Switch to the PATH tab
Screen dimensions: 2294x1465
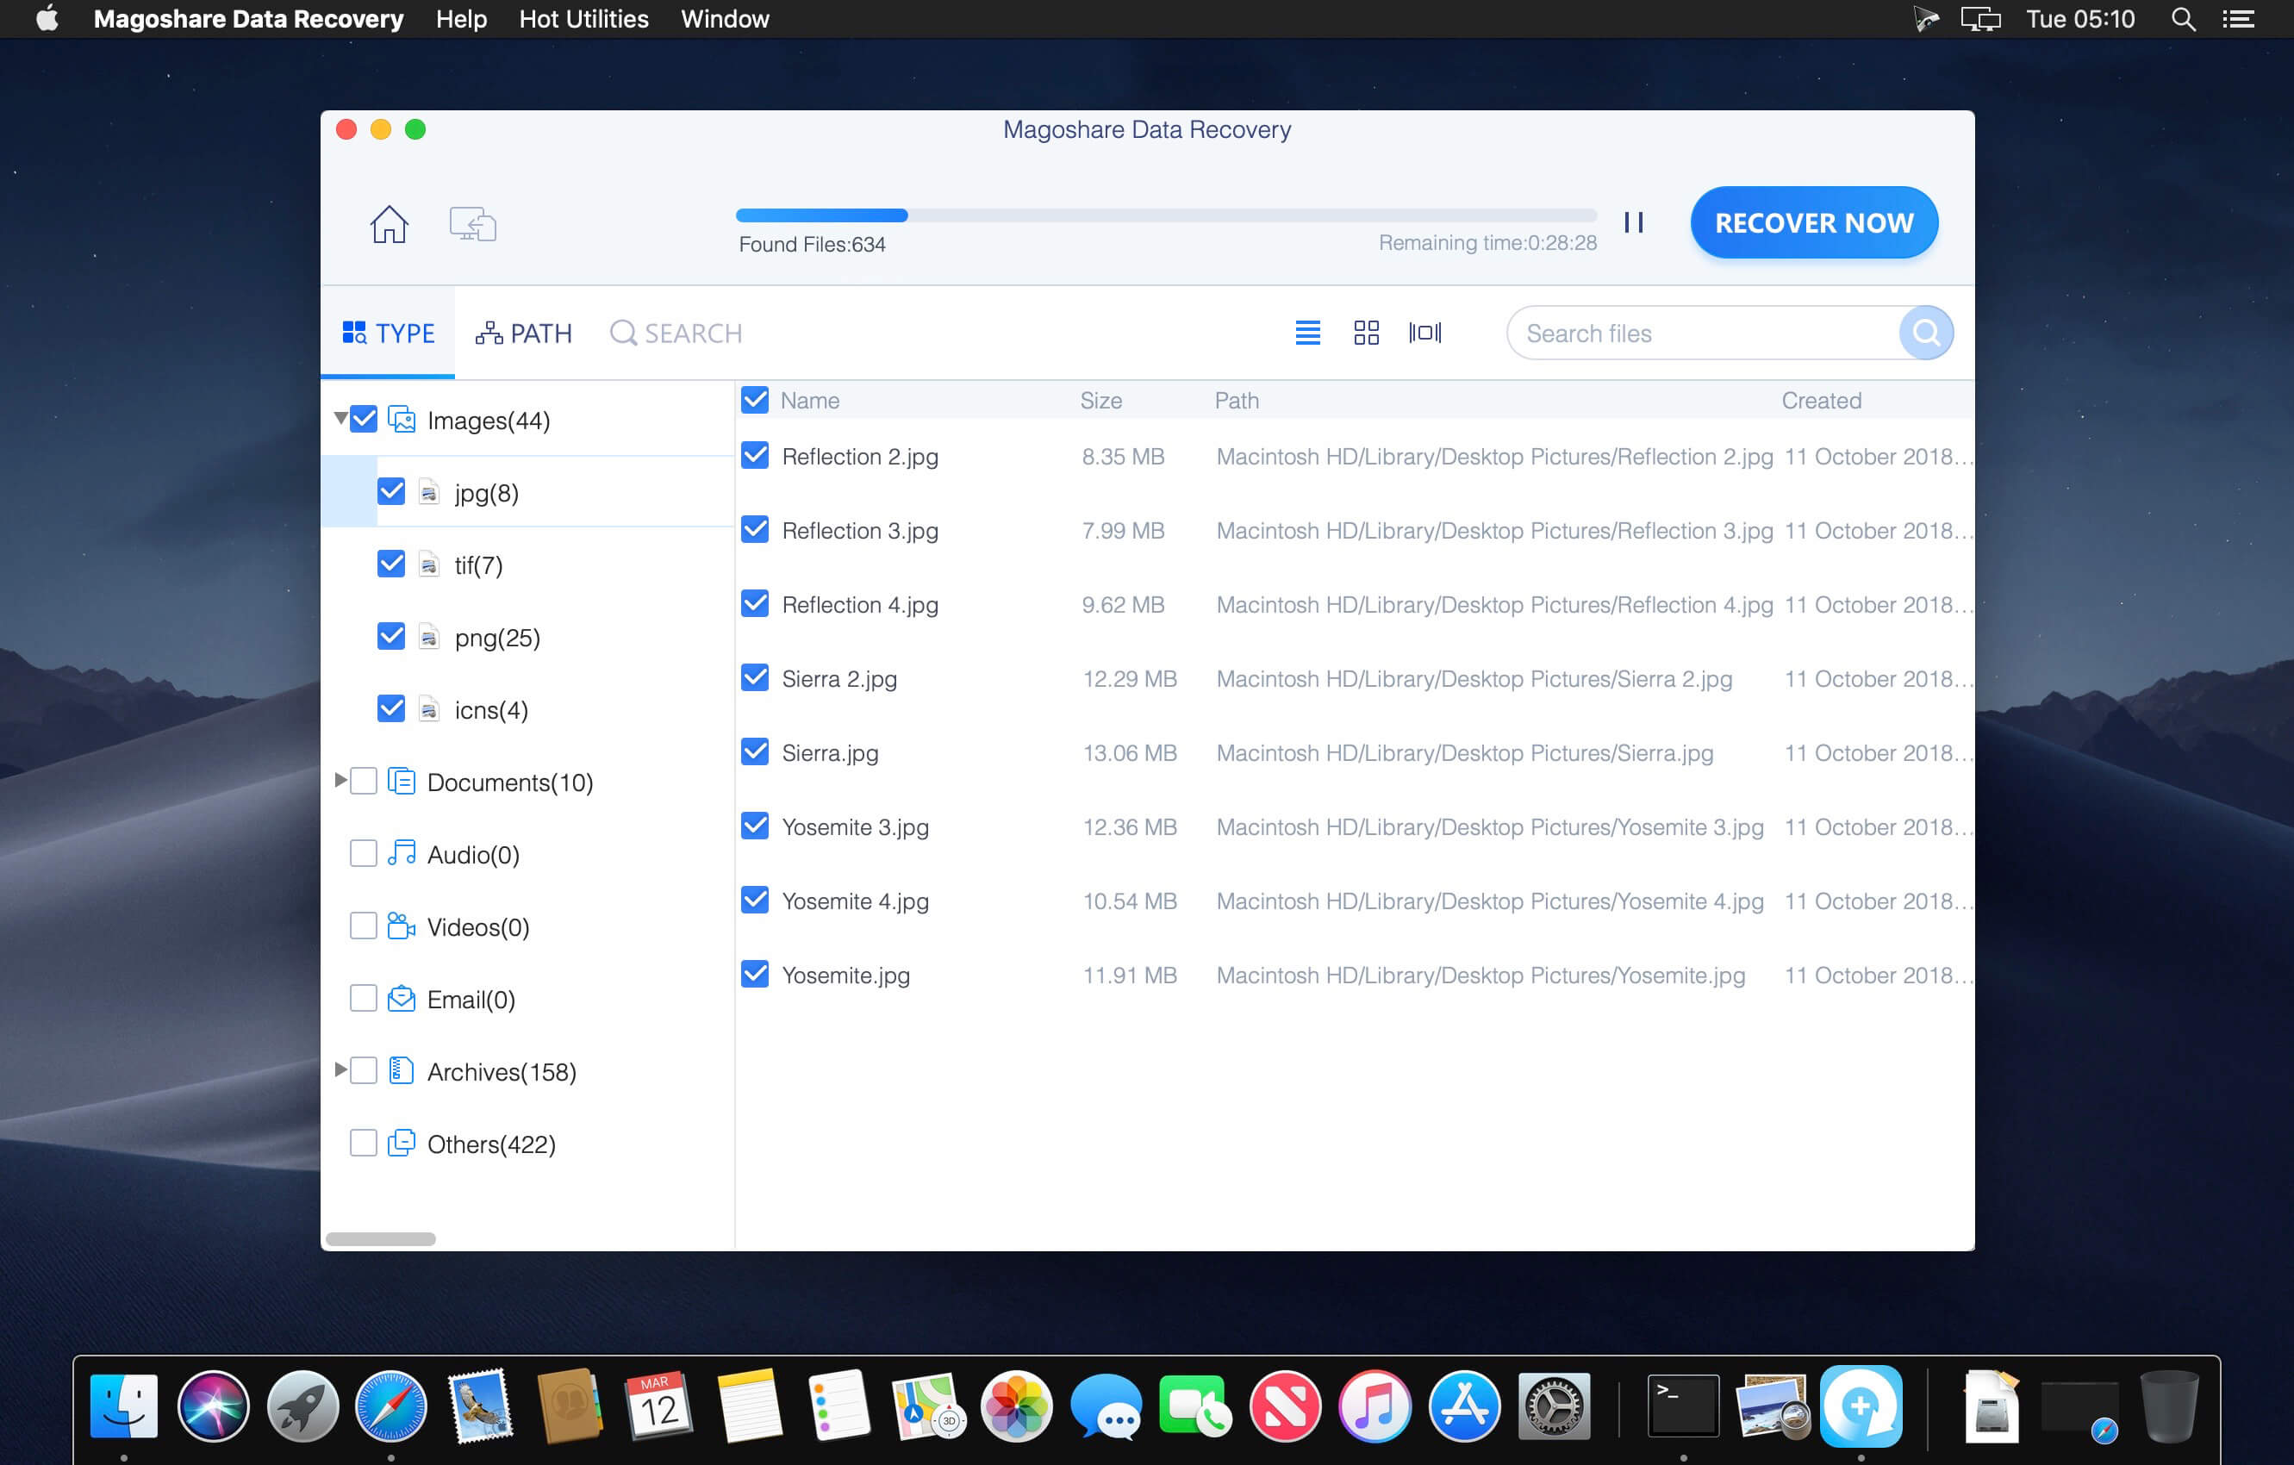524,334
